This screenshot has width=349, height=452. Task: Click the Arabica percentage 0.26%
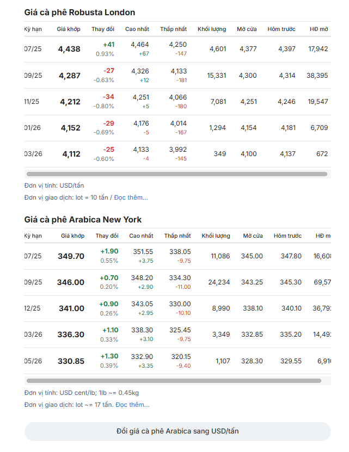[109, 313]
